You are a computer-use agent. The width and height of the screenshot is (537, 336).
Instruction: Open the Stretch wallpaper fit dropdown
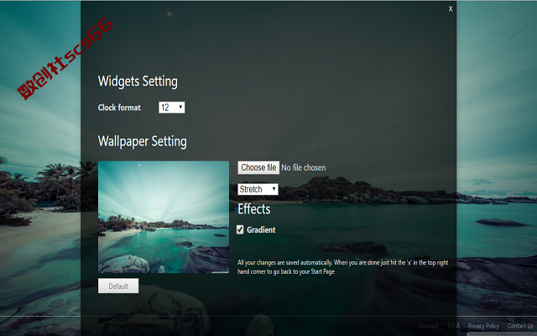pos(258,189)
